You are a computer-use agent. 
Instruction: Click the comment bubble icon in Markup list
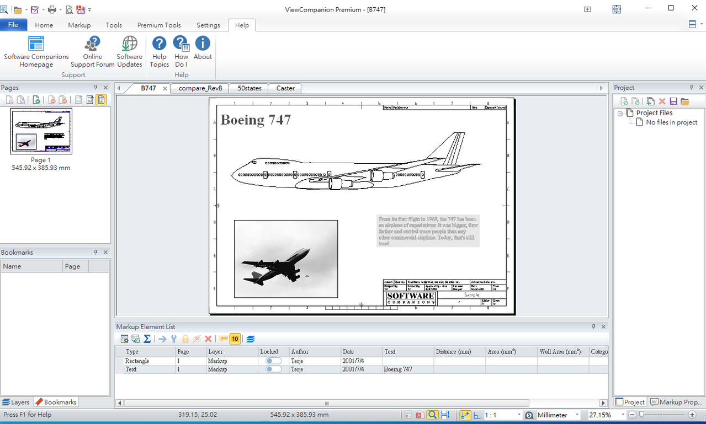[224, 339]
